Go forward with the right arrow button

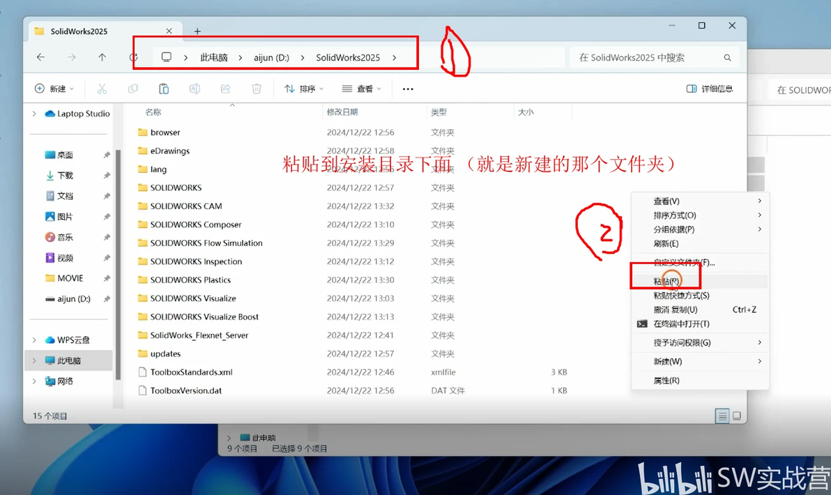72,57
